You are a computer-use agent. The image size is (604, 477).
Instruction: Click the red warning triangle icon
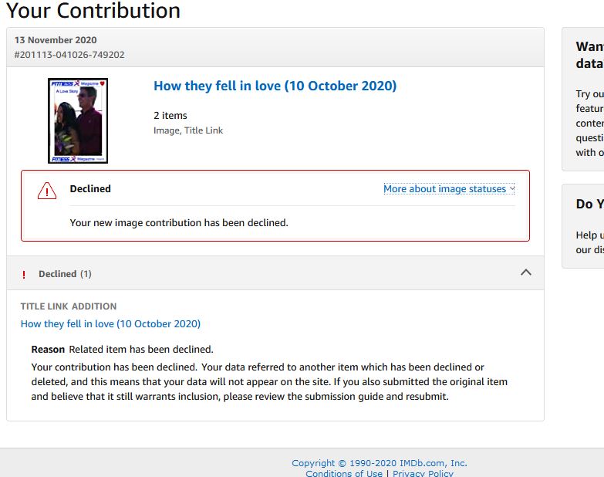47,191
